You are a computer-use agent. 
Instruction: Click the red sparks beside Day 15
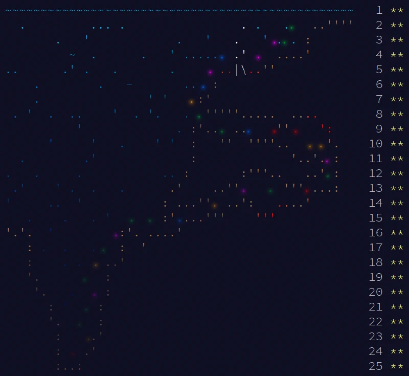(265, 215)
